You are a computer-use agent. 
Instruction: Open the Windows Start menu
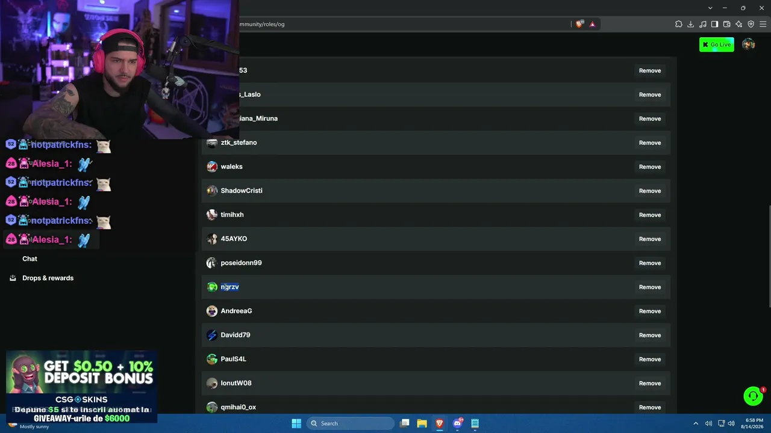point(296,423)
